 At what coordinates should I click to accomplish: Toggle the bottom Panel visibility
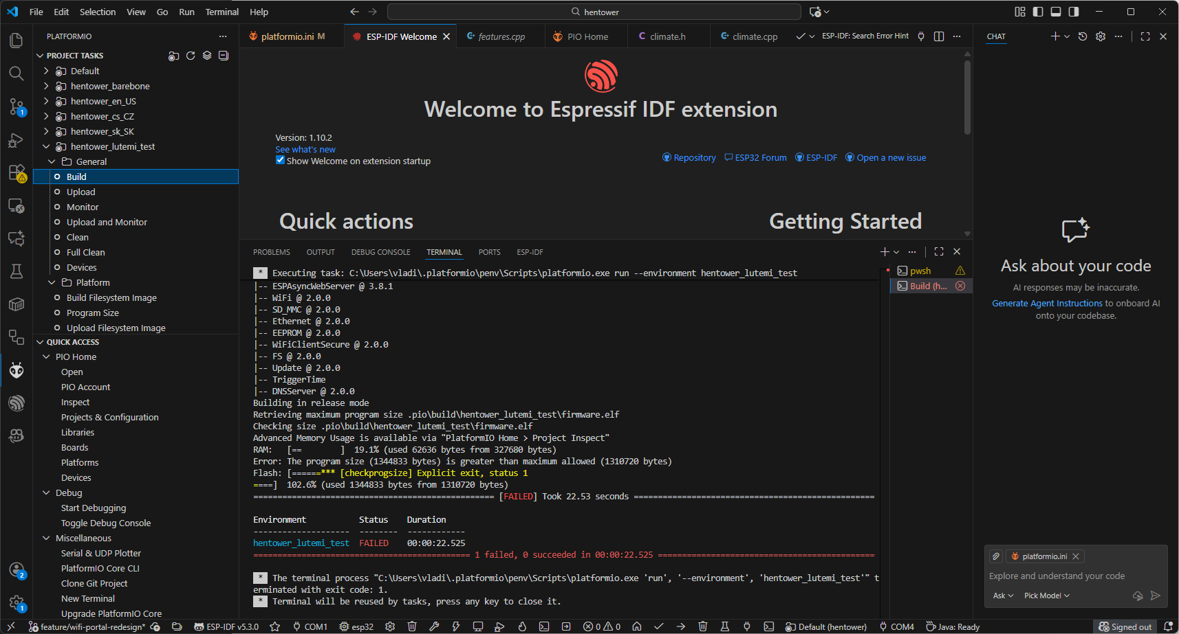point(1056,12)
